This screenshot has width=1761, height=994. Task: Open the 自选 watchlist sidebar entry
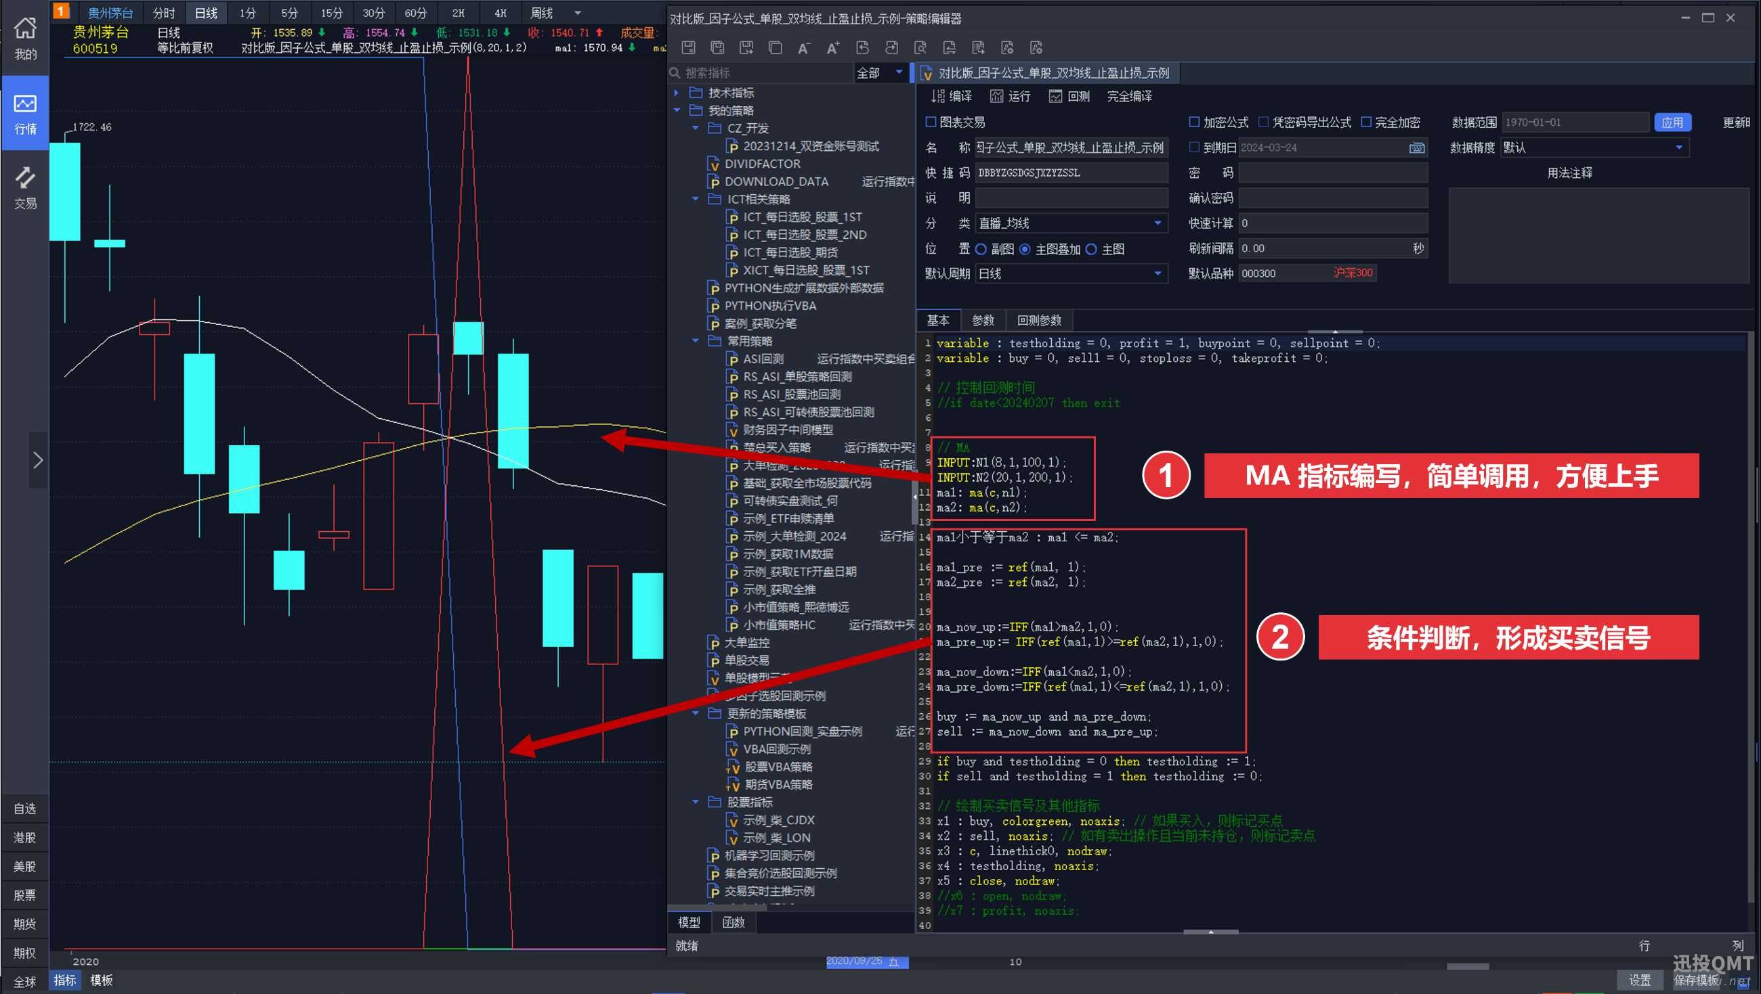pyautogui.click(x=25, y=809)
